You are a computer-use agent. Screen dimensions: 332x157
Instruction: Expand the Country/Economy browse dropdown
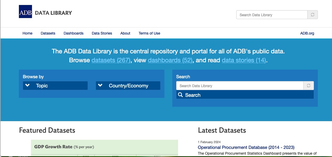[x=128, y=86]
